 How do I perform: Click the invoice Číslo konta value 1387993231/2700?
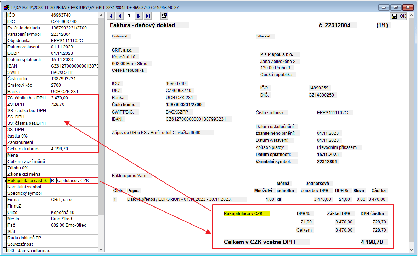pos(184,105)
